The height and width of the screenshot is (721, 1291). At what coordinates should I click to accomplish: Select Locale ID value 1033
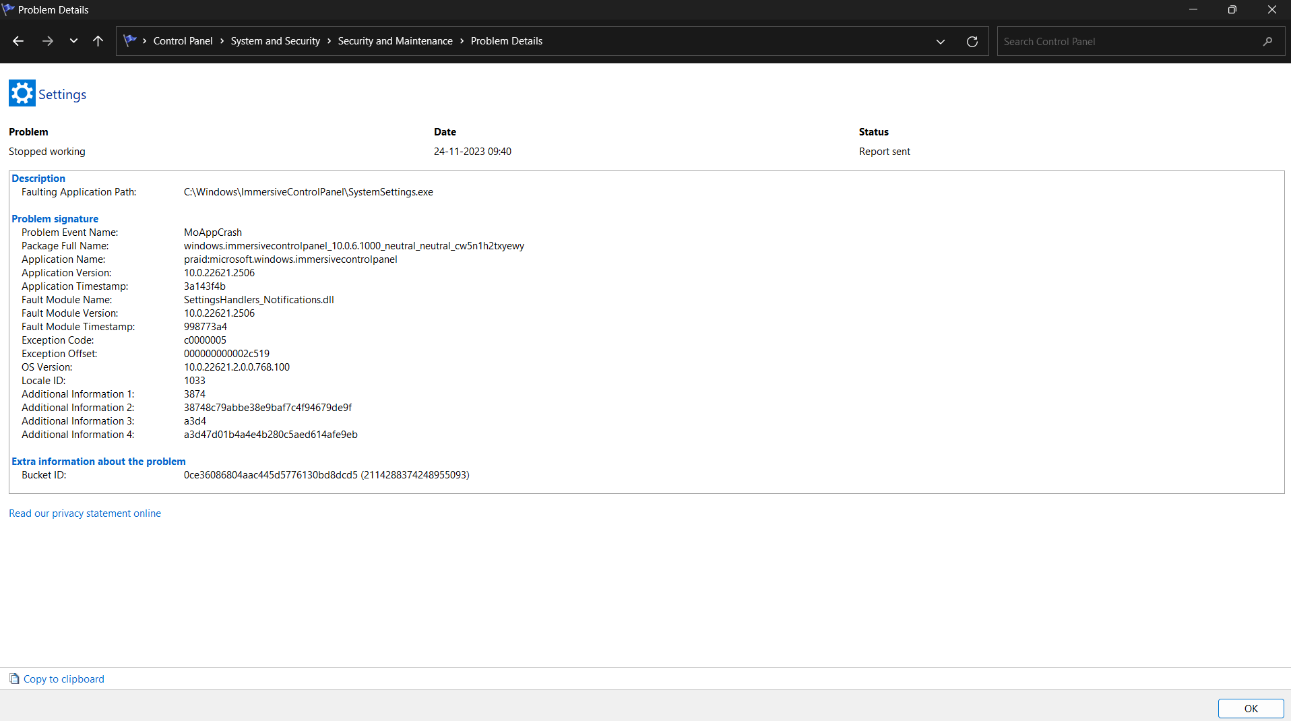(x=195, y=381)
